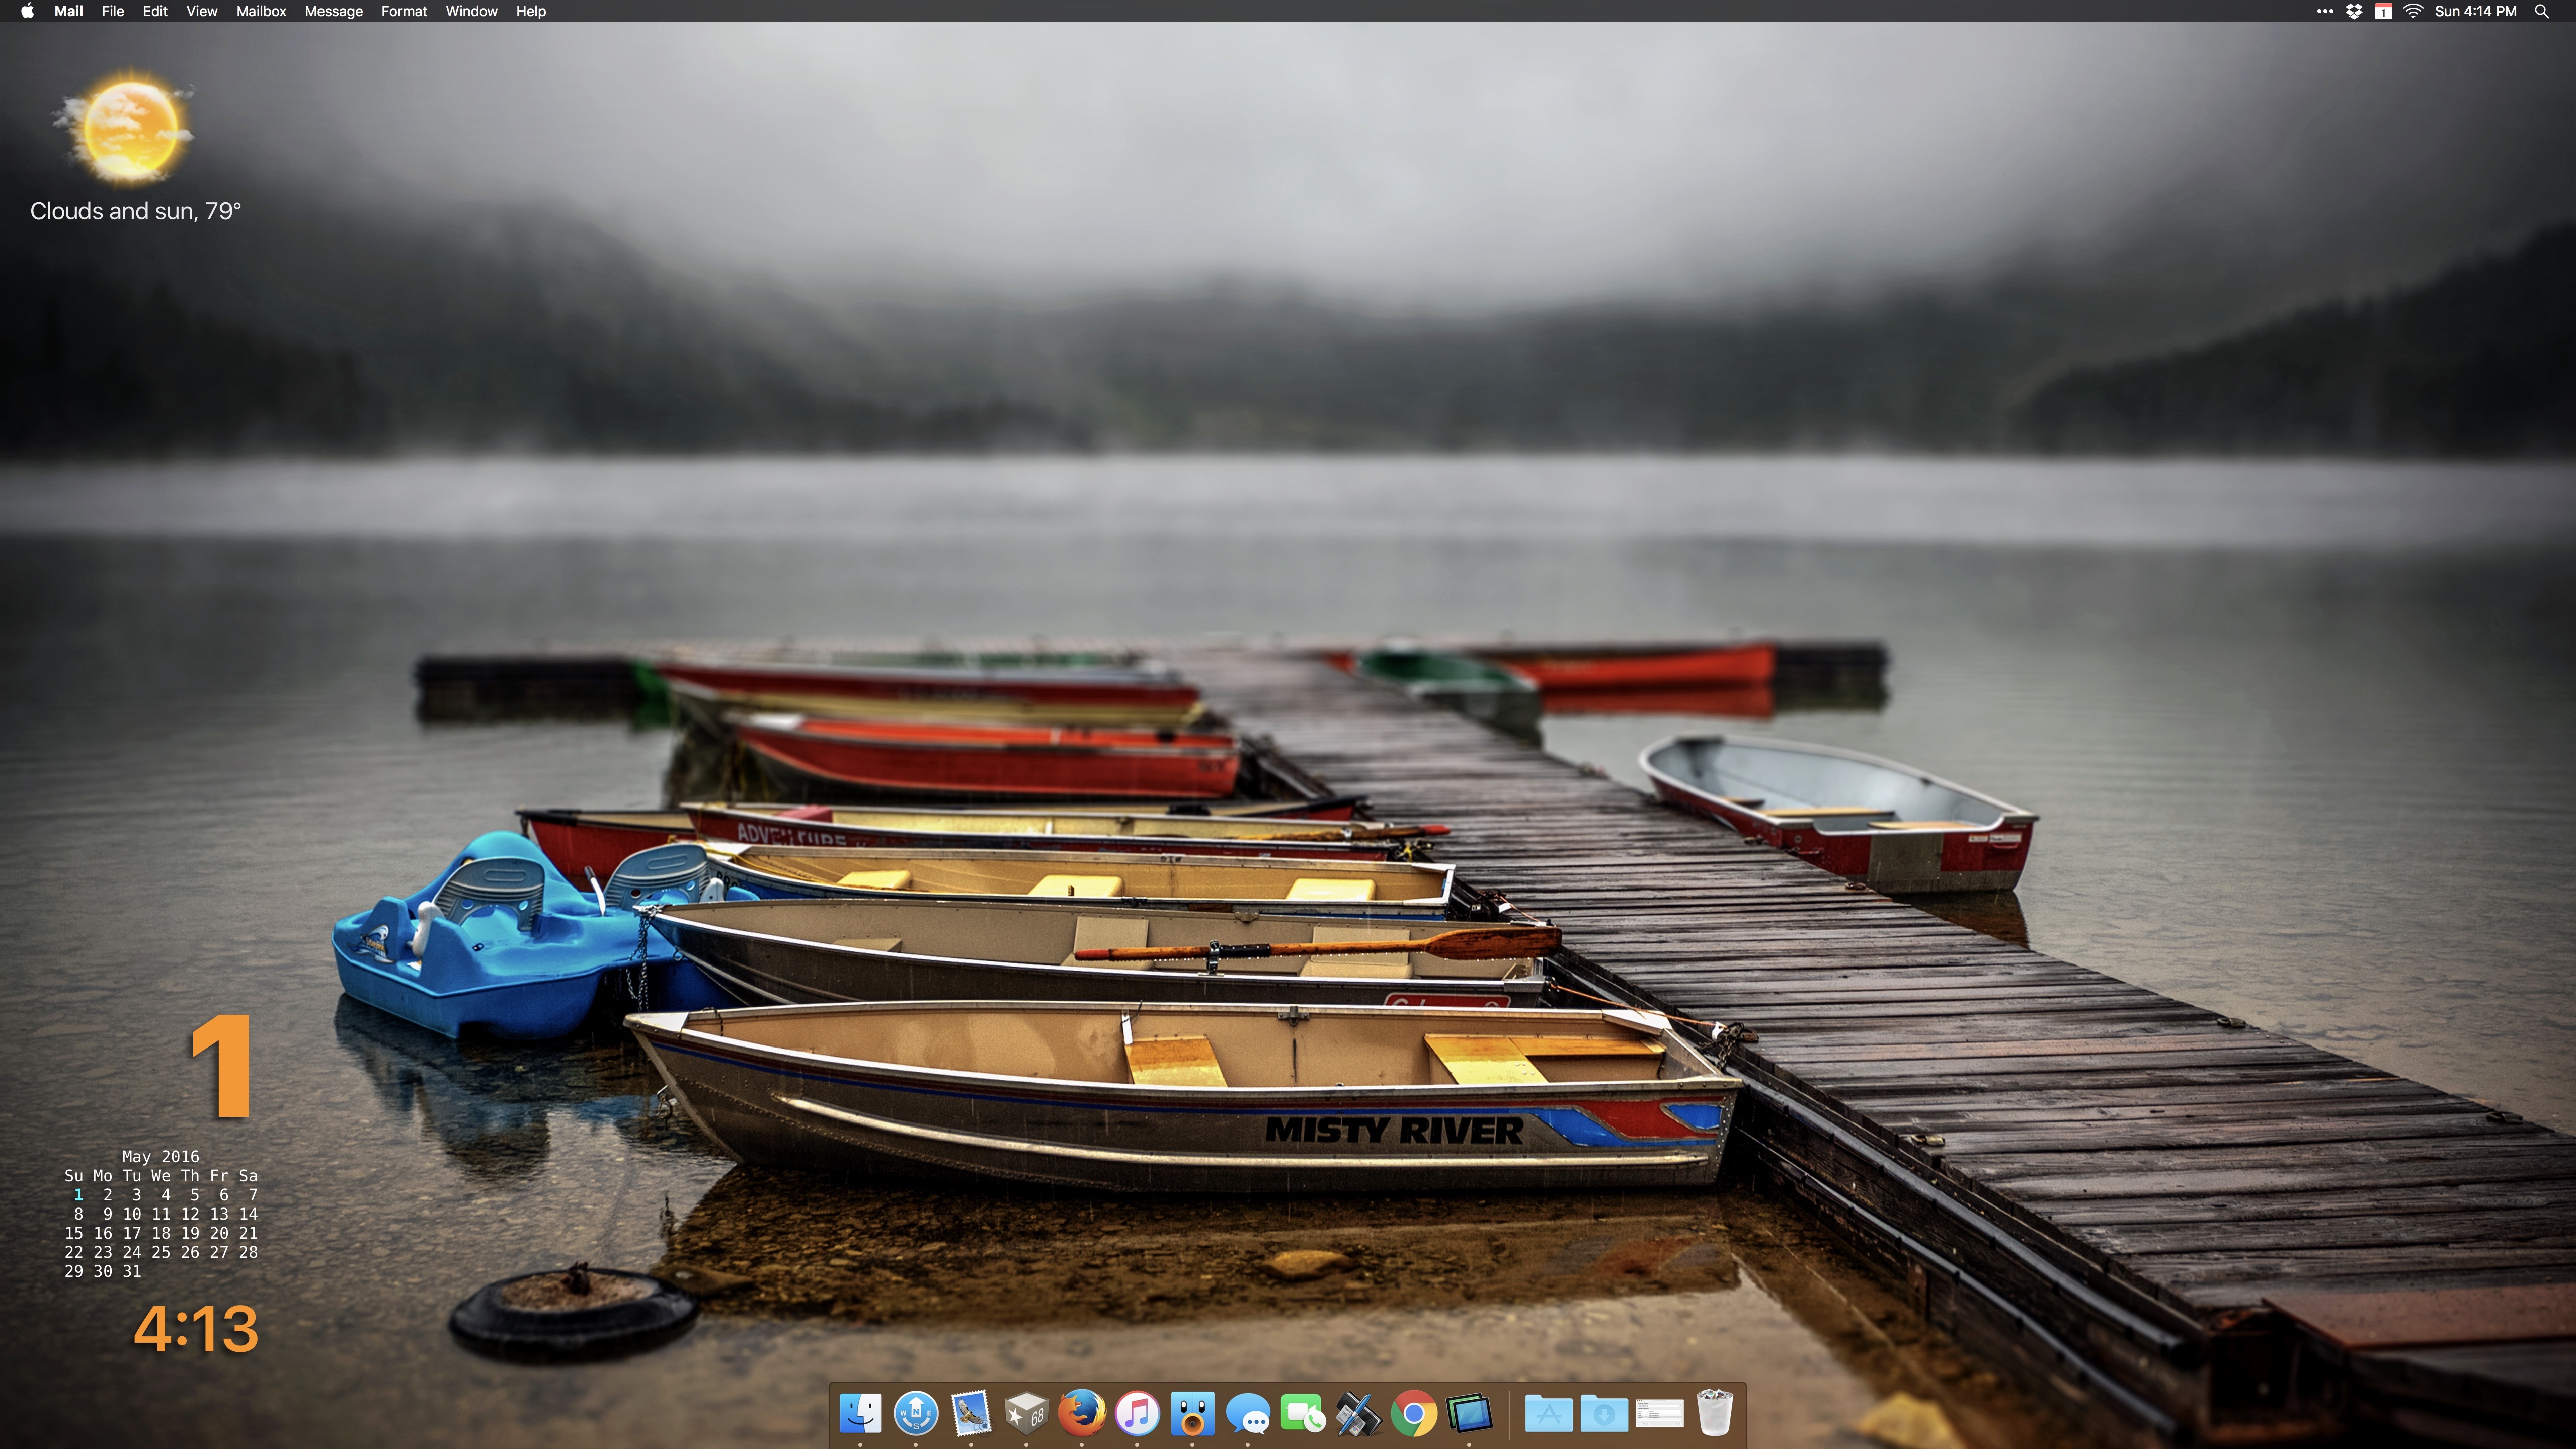This screenshot has width=2576, height=1449.
Task: Click the Sun 4:14 PM clock
Action: (2475, 11)
